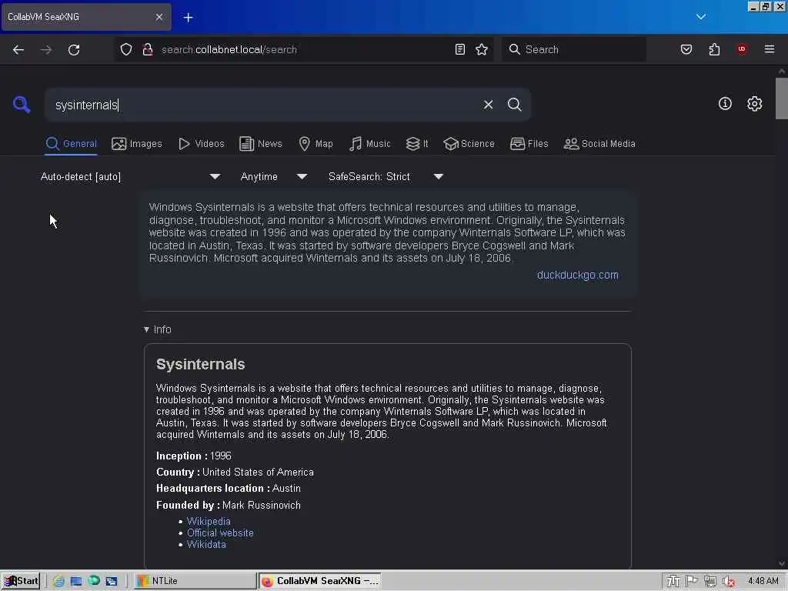This screenshot has width=788, height=591.
Task: Click the fourth quick launch window icon
Action: pos(112,581)
